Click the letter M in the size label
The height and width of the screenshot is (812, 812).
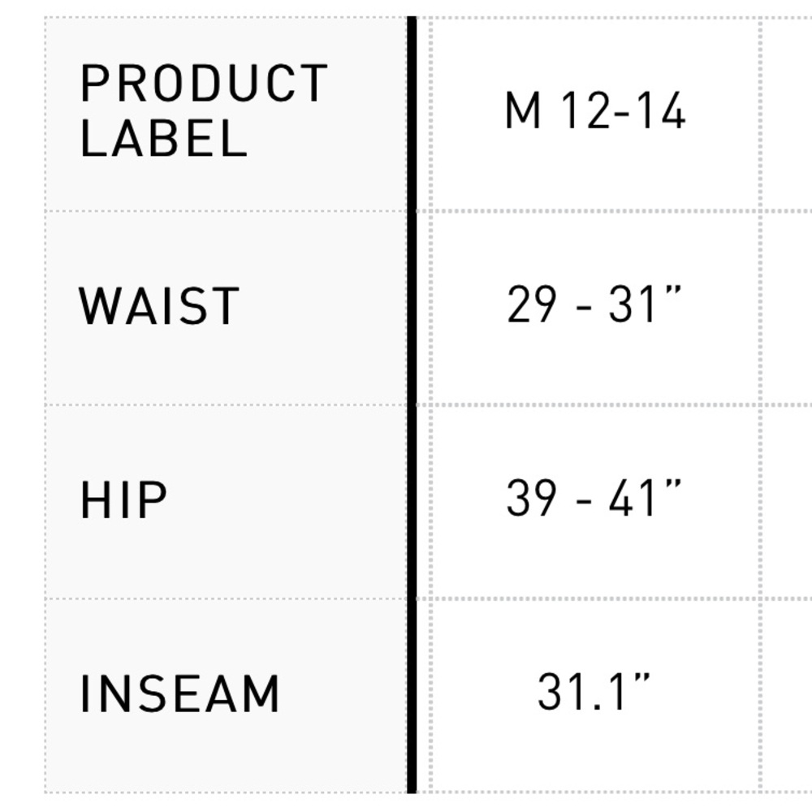coord(523,110)
